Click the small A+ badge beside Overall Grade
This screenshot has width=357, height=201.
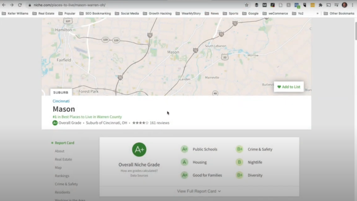coord(55,123)
